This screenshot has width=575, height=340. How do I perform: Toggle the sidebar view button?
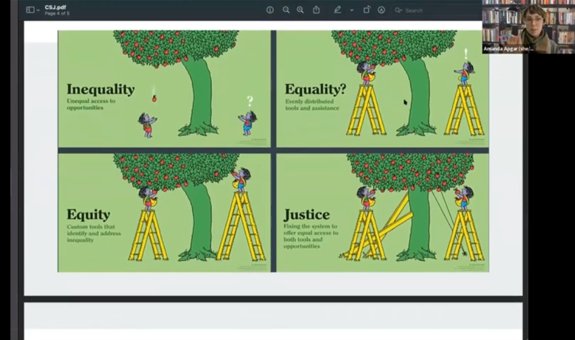pos(30,10)
